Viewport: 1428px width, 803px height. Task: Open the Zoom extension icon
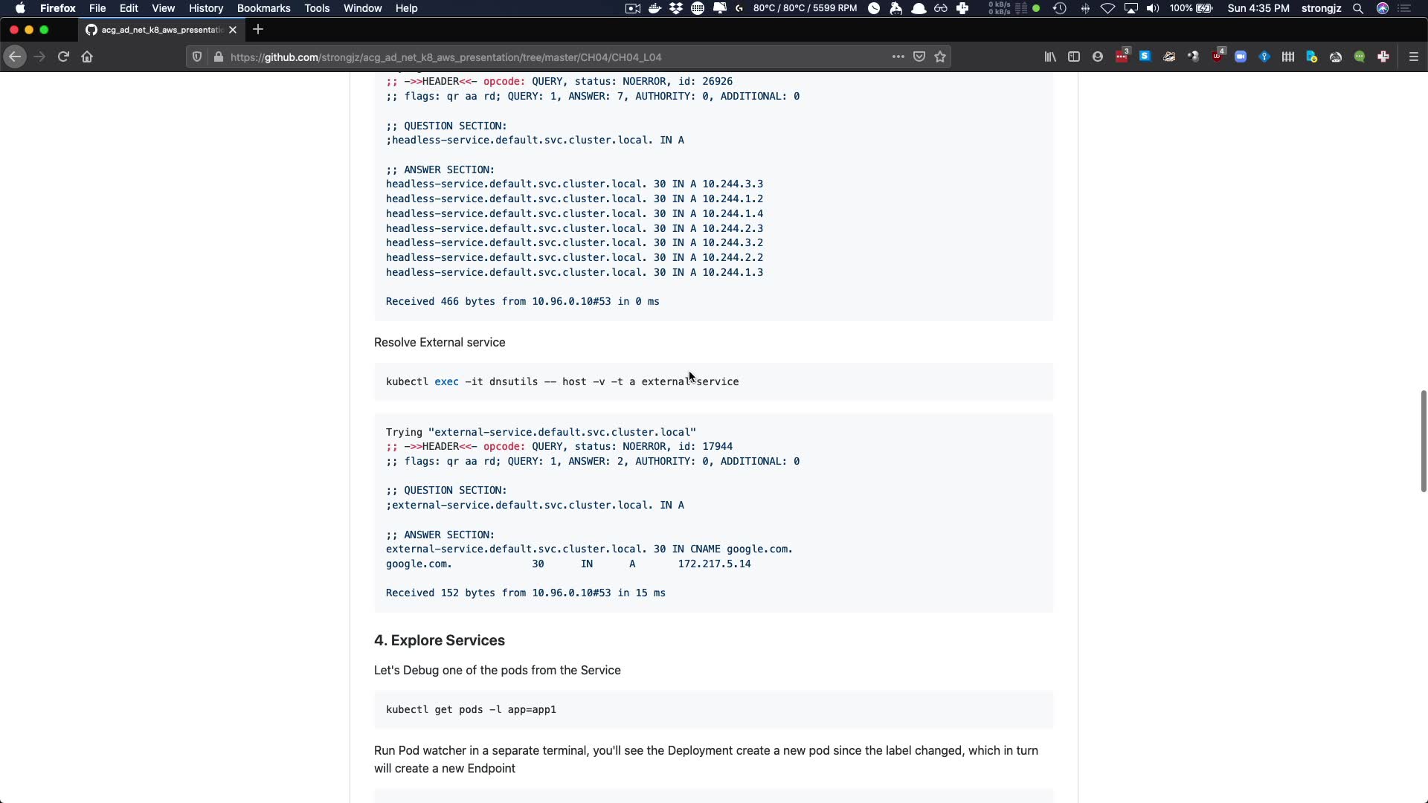pyautogui.click(x=1241, y=57)
